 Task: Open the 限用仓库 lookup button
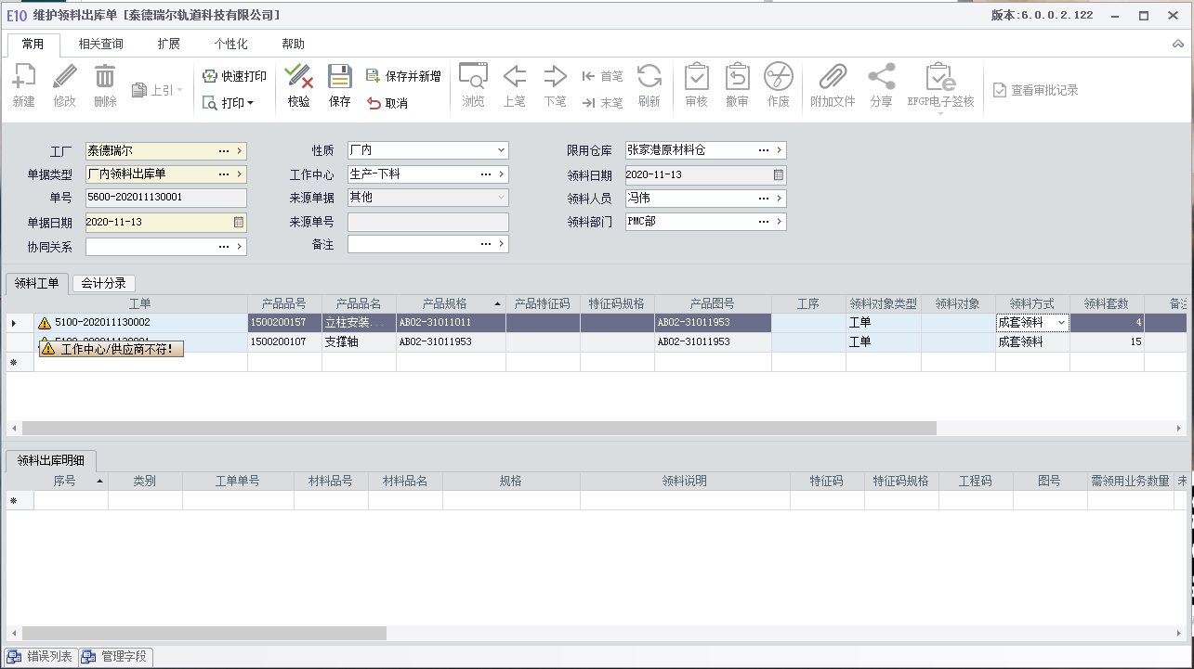click(x=764, y=150)
